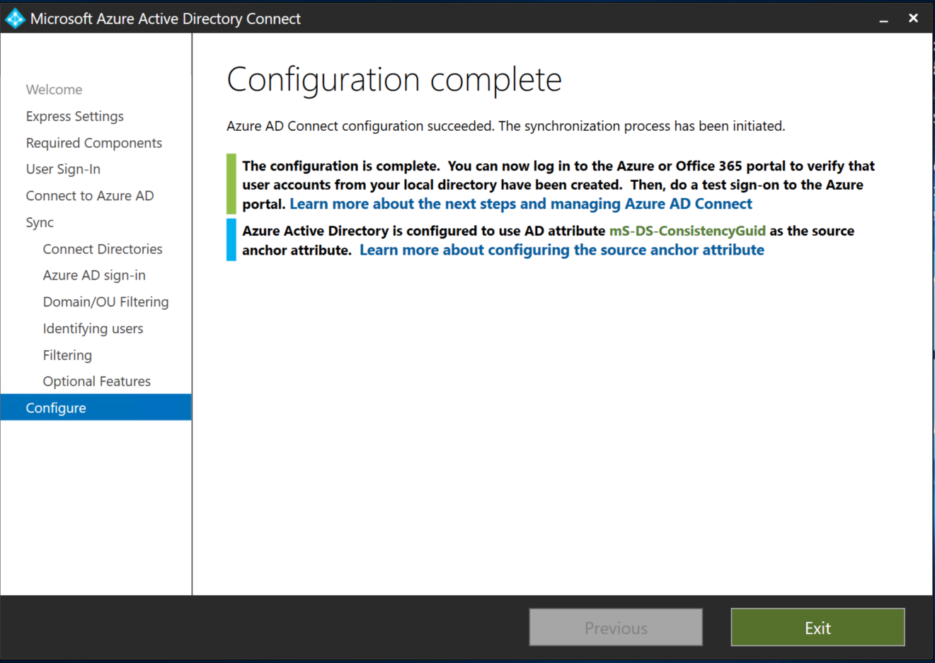Image resolution: width=935 pixels, height=663 pixels.
Task: Click the Configuration complete heading
Action: coord(394,79)
